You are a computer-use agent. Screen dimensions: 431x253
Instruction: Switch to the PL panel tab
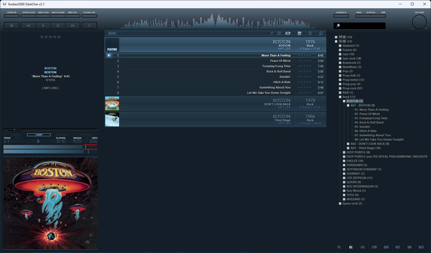(x=339, y=247)
